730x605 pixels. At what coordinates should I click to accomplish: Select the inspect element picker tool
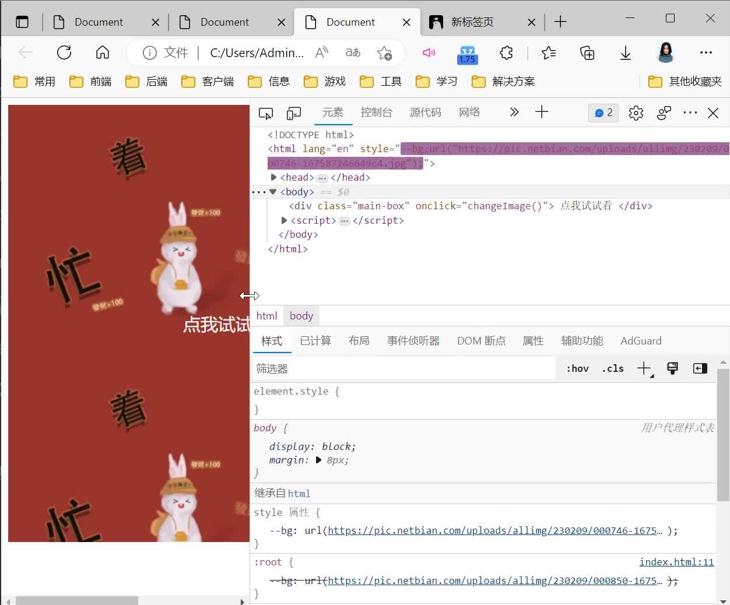point(265,113)
